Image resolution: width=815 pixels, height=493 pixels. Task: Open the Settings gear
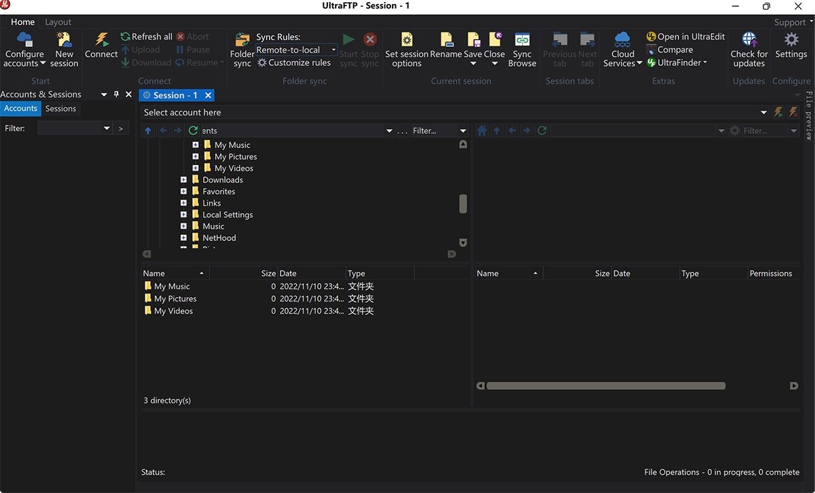pyautogui.click(x=791, y=40)
